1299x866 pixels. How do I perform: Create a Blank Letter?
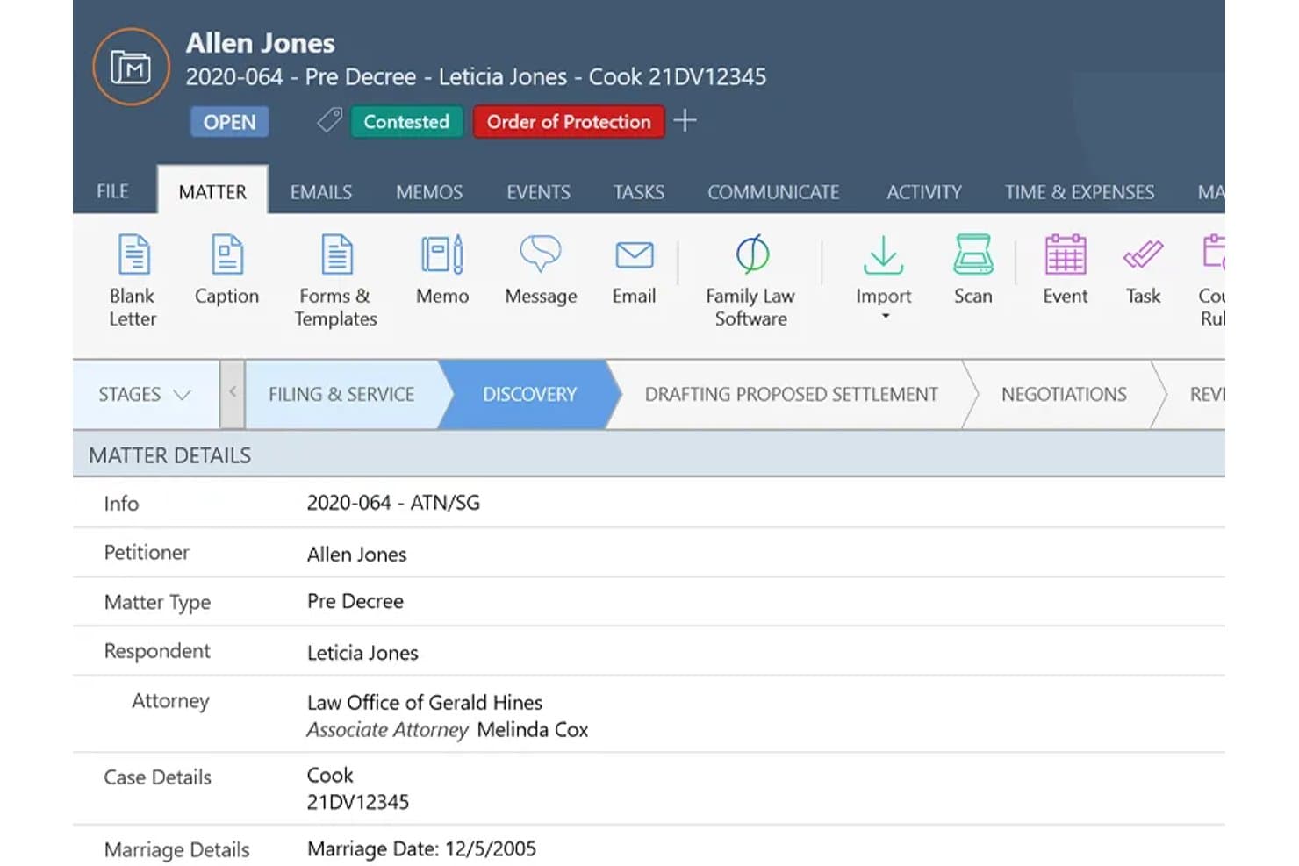coord(133,281)
